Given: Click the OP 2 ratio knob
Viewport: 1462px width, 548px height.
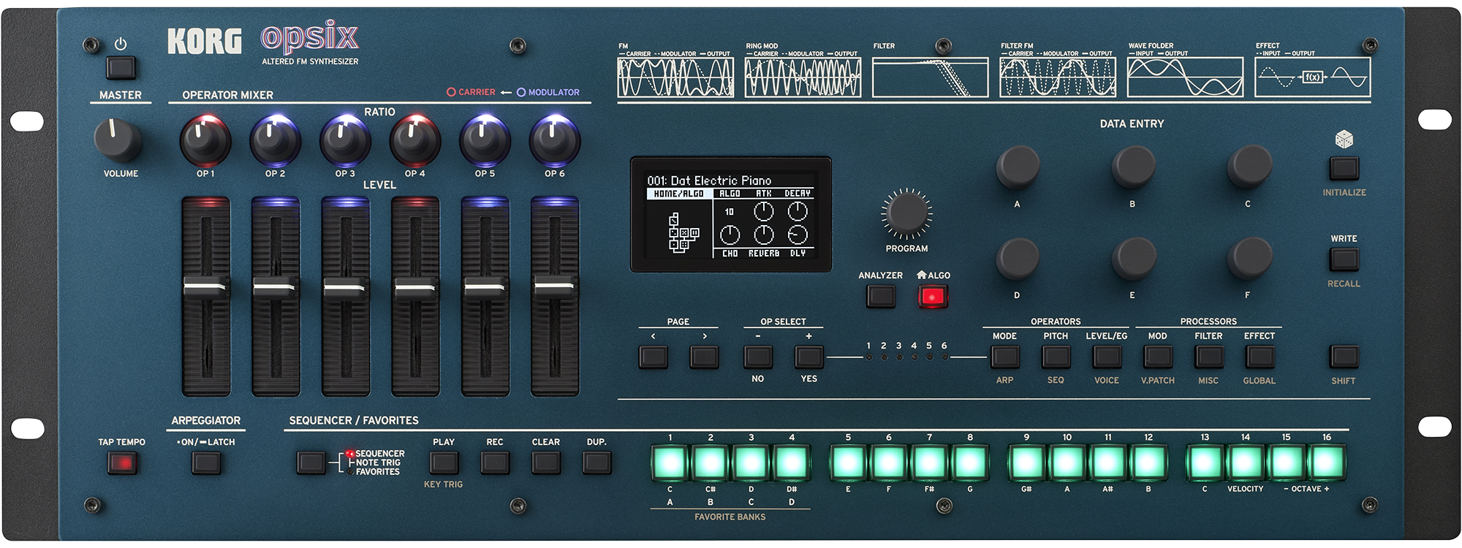Looking at the screenshot, I should point(276,140).
